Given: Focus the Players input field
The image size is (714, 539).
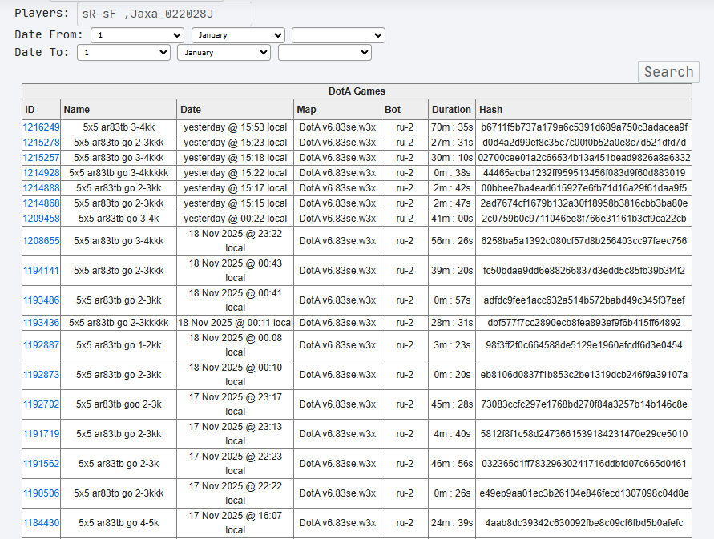Looking at the screenshot, I should [164, 14].
